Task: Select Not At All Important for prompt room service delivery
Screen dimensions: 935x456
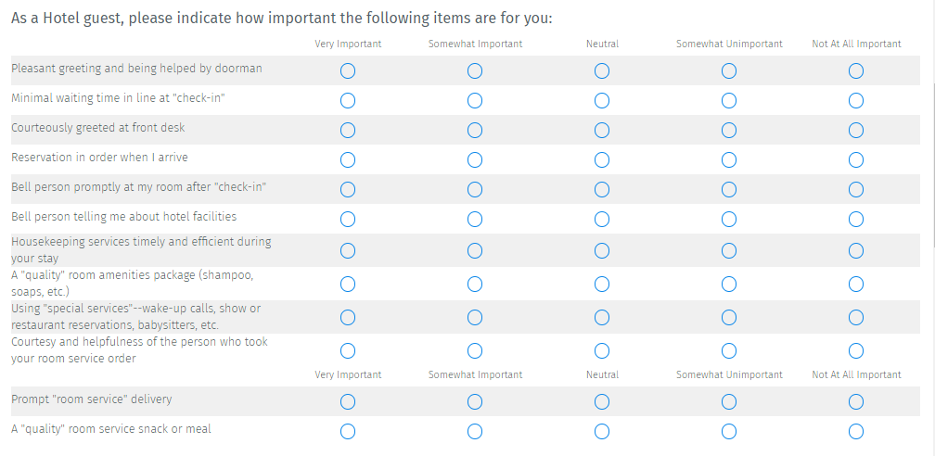Action: (856, 401)
